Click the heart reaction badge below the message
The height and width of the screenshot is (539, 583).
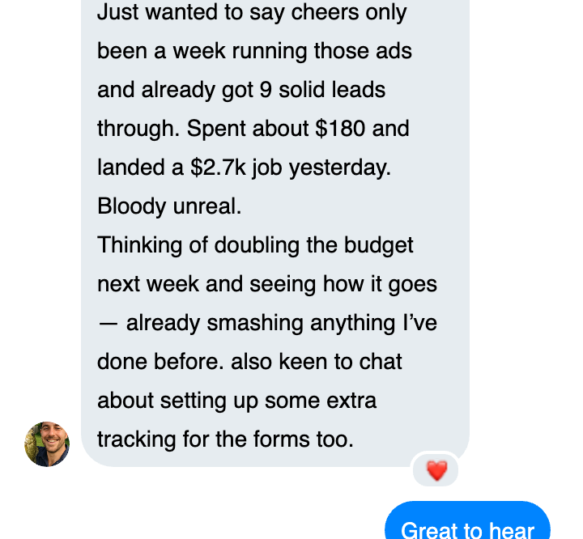pyautogui.click(x=436, y=470)
